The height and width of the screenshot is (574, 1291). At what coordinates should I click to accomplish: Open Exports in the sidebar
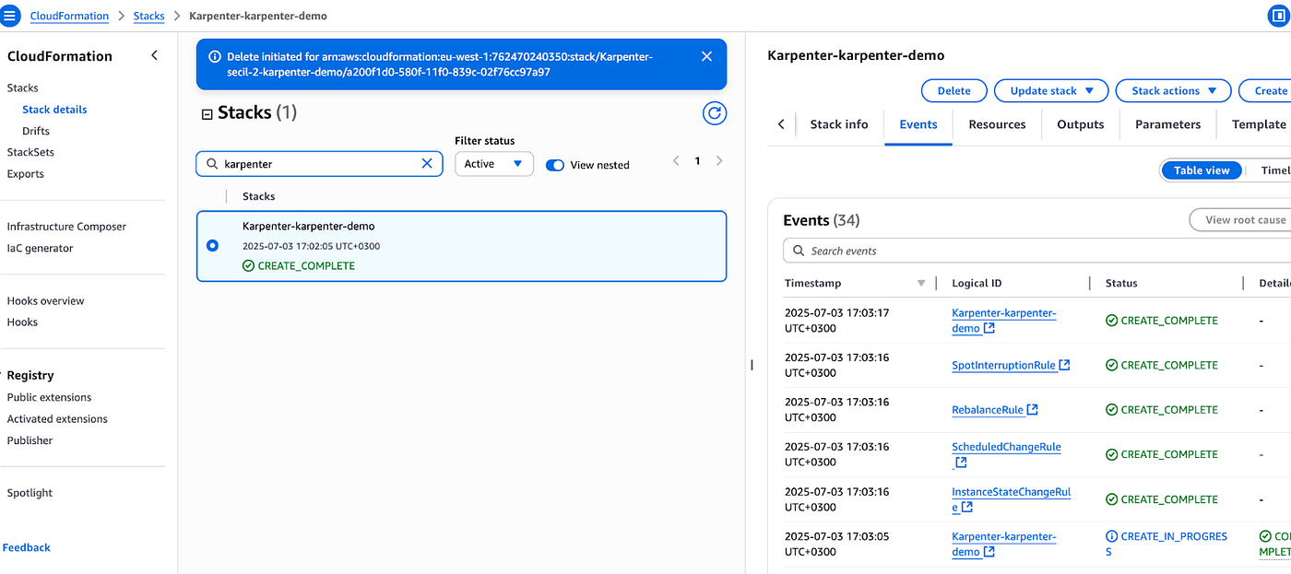coord(26,173)
